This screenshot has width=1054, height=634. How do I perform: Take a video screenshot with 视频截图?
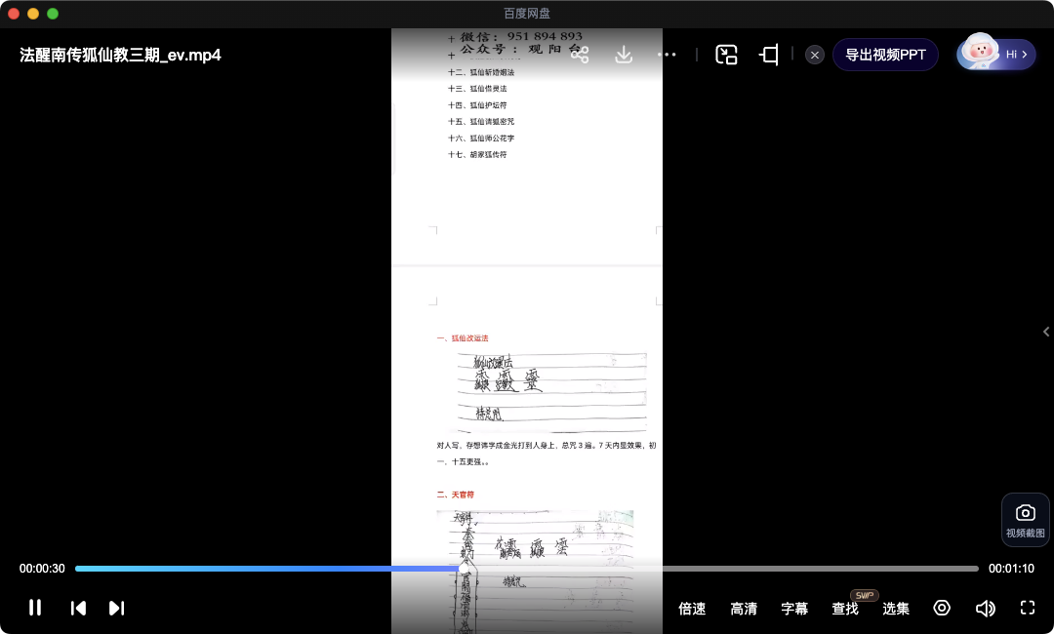tap(1025, 520)
